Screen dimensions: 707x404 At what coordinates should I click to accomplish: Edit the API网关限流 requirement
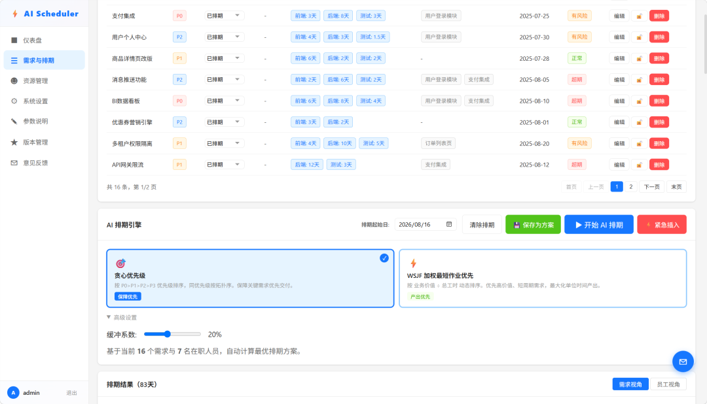[619, 165]
